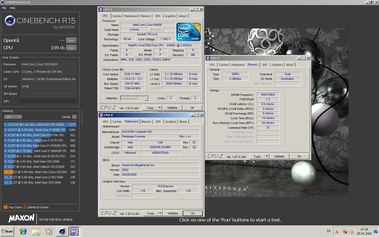Select highlighted ranking row Core 2 Duo E4600
Viewport: 379px width, 237px height.
click(x=40, y=172)
